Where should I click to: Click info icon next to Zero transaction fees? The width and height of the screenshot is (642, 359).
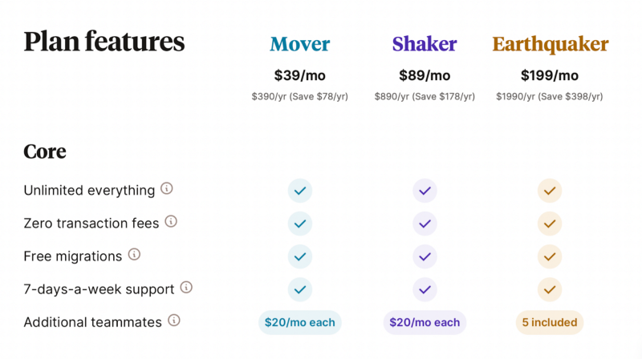click(x=171, y=222)
